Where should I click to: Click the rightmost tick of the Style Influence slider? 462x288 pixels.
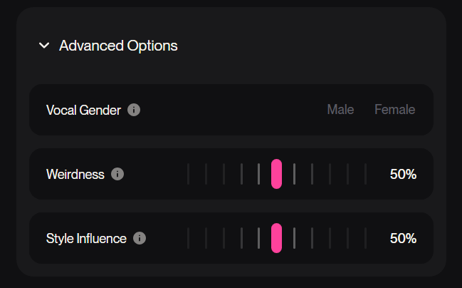pyautogui.click(x=365, y=238)
